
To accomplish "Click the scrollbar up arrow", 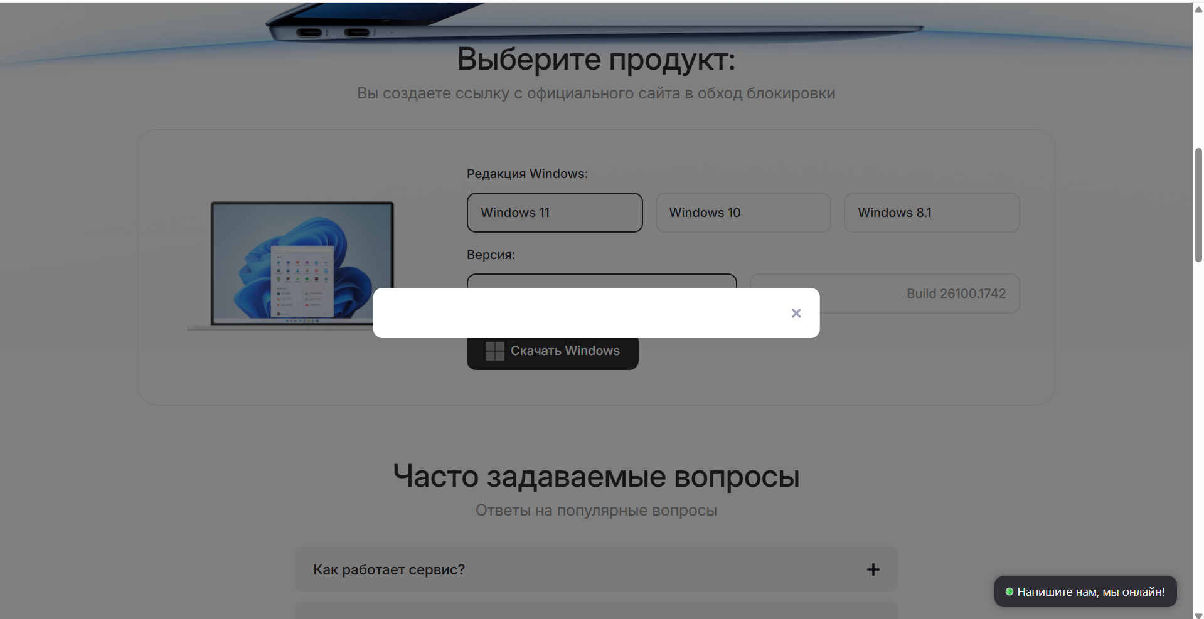I will point(1198,9).
